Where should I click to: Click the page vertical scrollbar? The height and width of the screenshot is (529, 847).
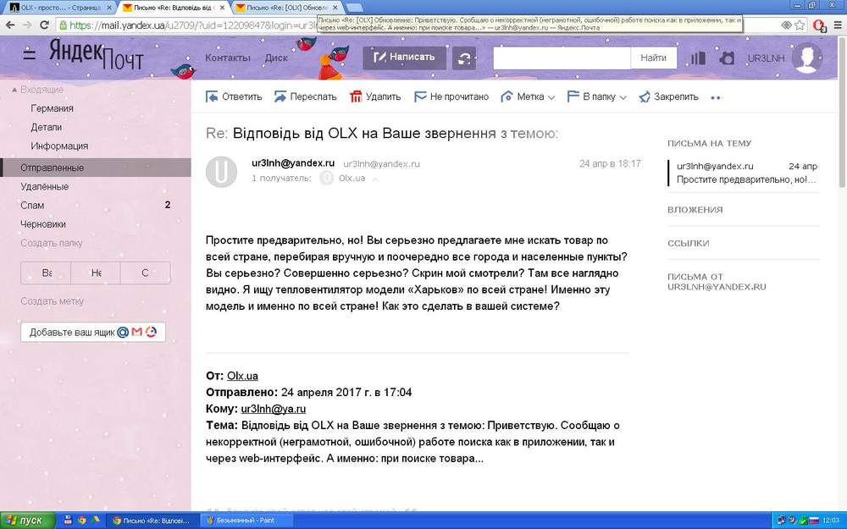point(842,270)
